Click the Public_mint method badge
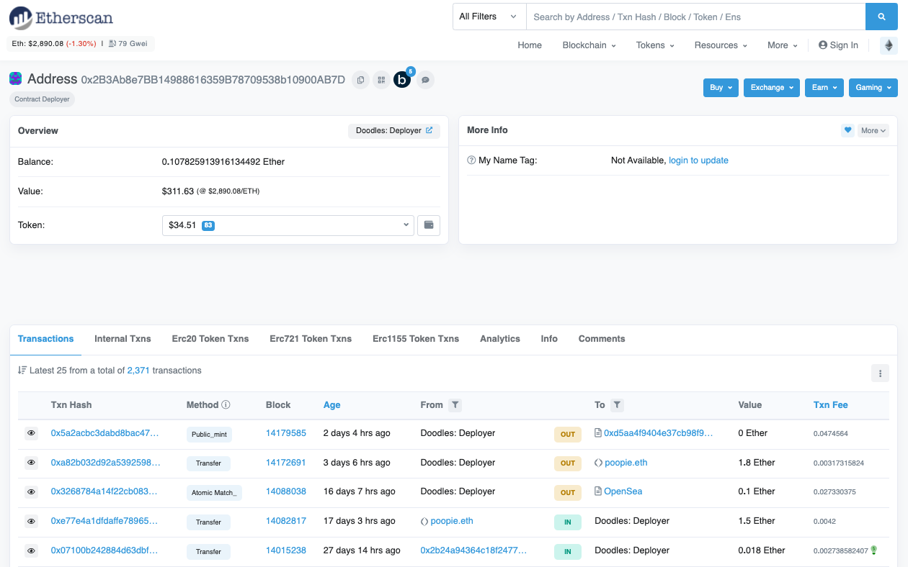The height and width of the screenshot is (567, 908). pyautogui.click(x=210, y=434)
